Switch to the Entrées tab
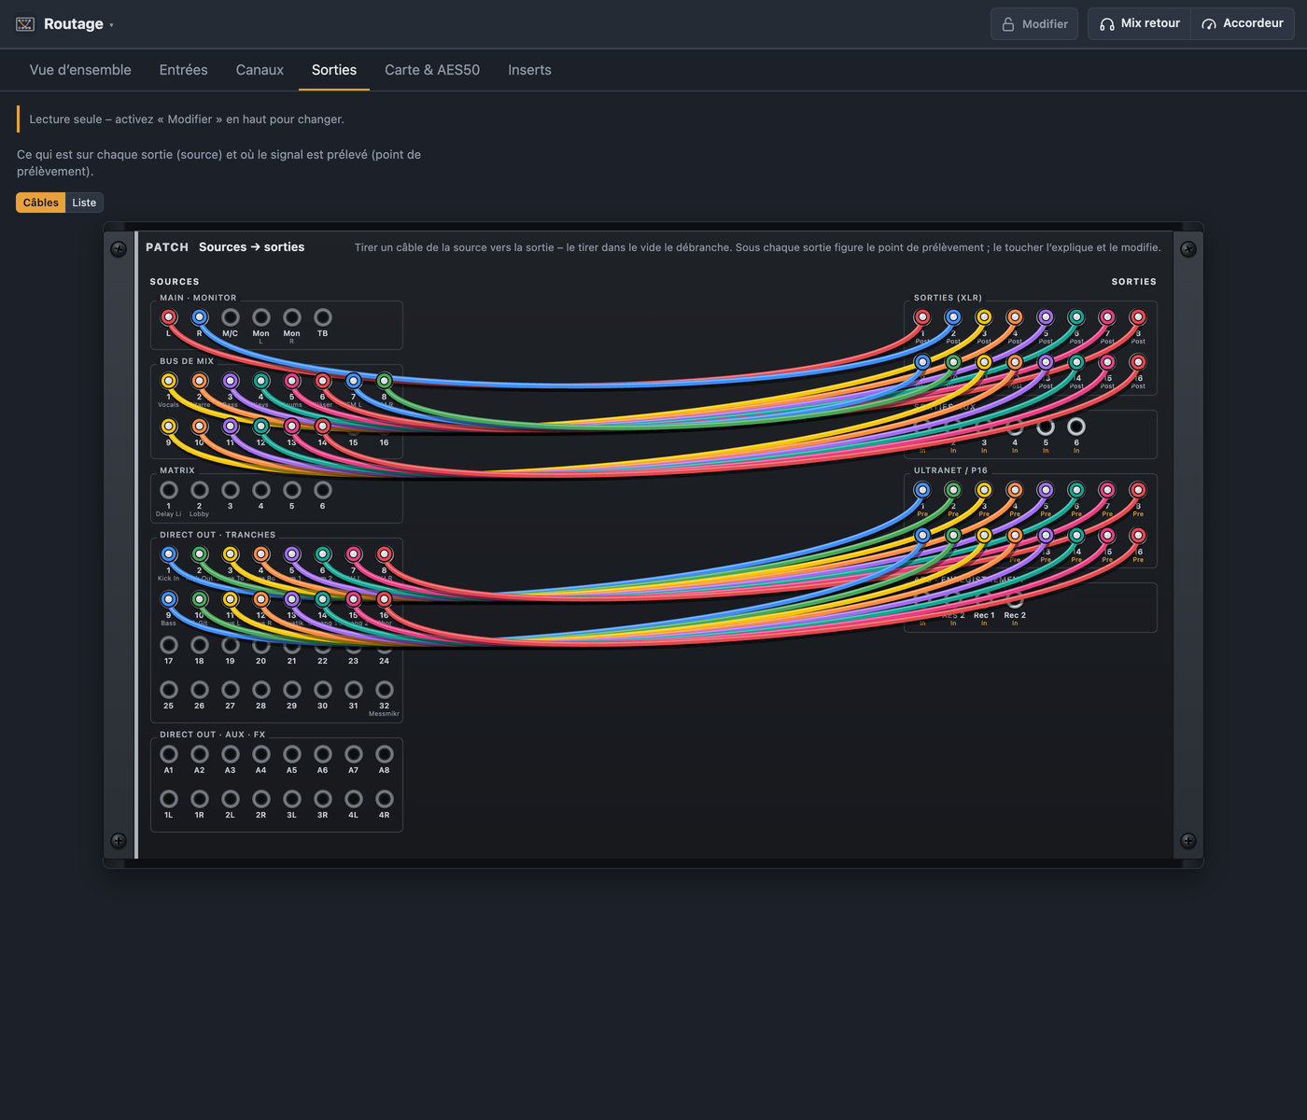Viewport: 1307px width, 1120px height. (x=183, y=70)
